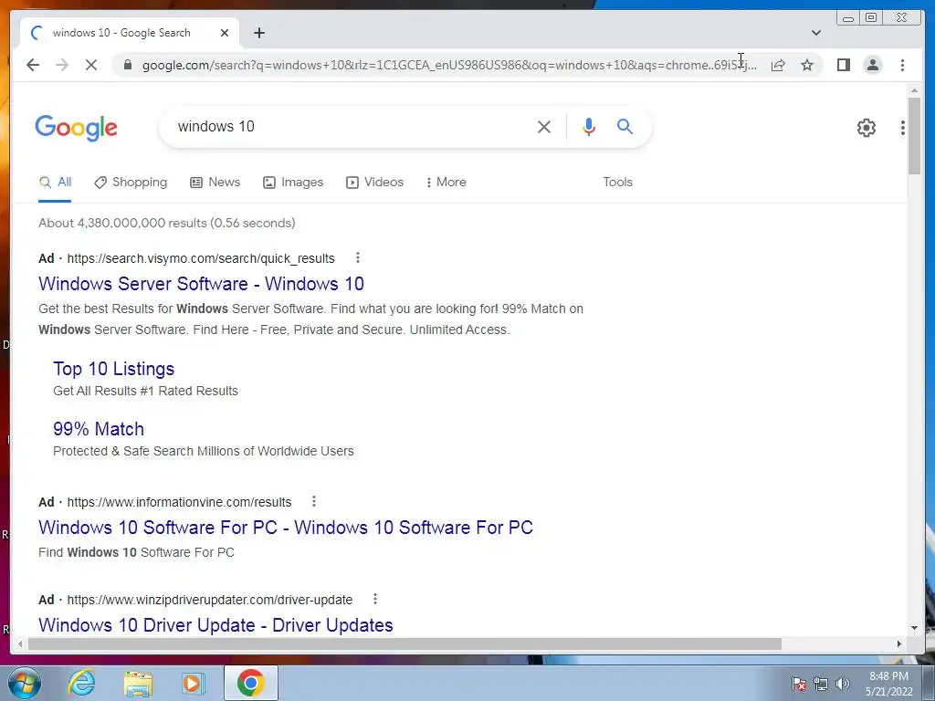Screen dimensions: 935x701
Task: Click the Google logo
Action: (x=77, y=128)
